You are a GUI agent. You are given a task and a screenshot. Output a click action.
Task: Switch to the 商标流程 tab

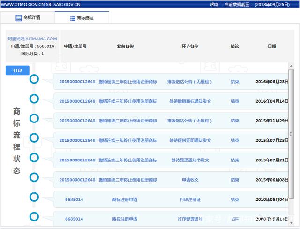pos(82,18)
